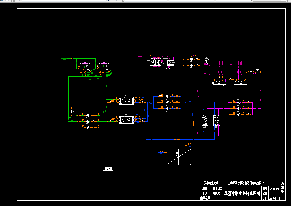
Task: Select the bottom green cooling water pump
Action: pyautogui.click(x=88, y=128)
